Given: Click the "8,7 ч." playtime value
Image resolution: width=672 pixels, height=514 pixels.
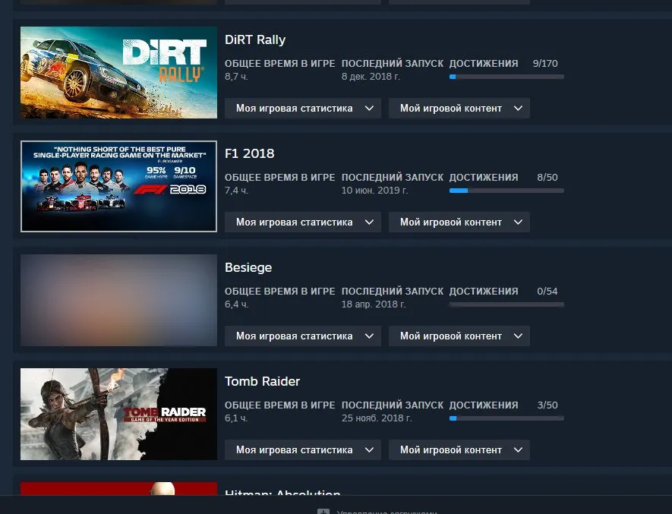Looking at the screenshot, I should (x=236, y=77).
